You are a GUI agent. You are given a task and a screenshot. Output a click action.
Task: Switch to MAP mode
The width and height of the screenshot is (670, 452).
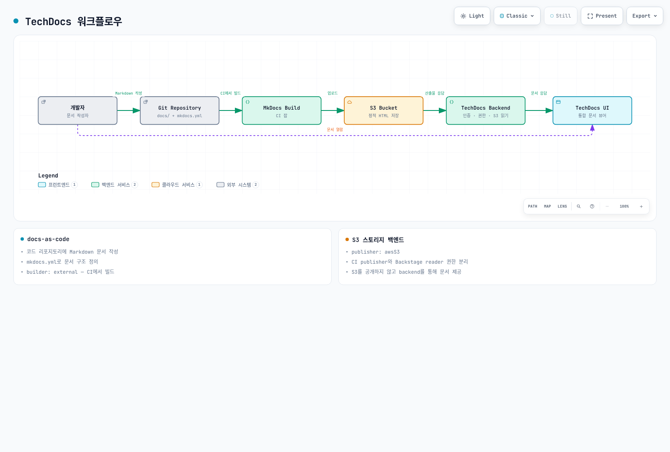(x=547, y=206)
